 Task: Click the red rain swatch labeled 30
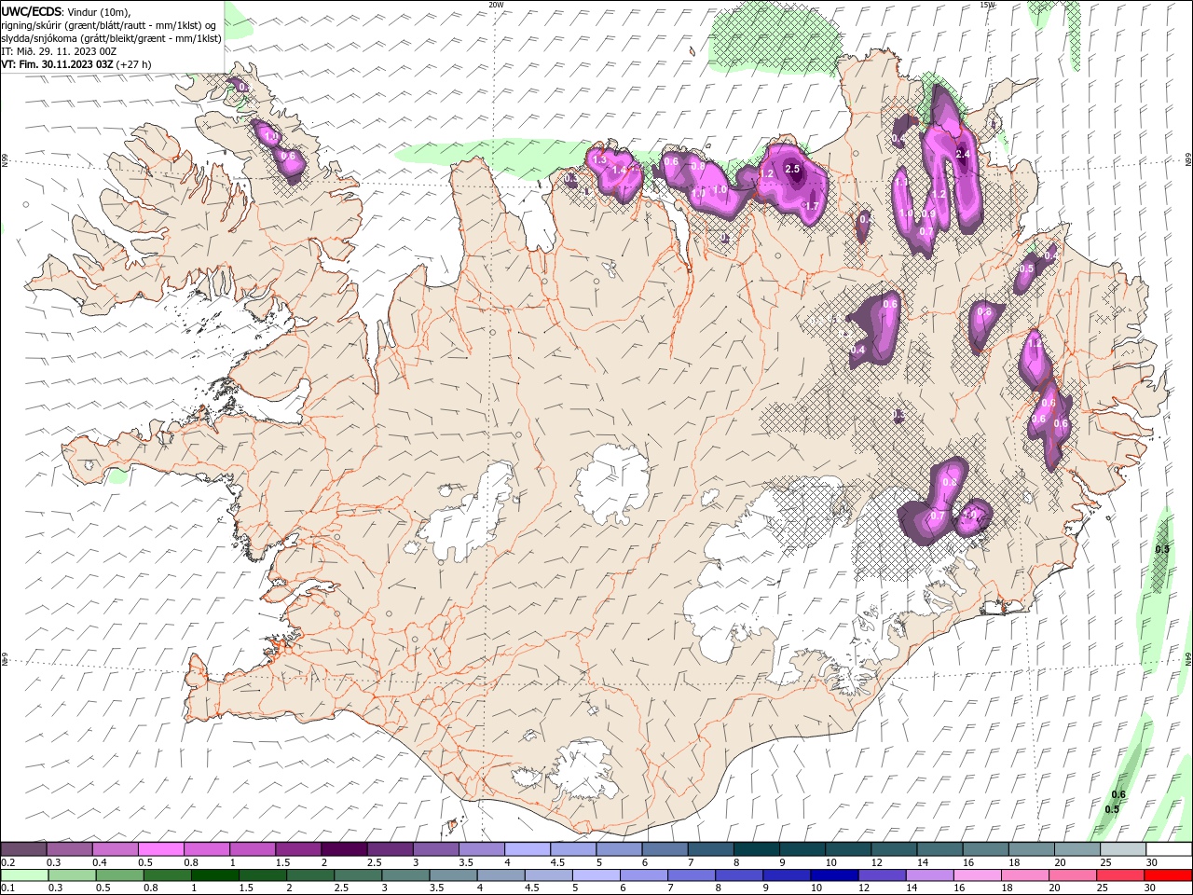(1168, 875)
